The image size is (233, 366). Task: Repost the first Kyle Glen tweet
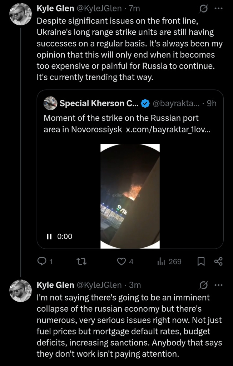pyautogui.click(x=82, y=262)
